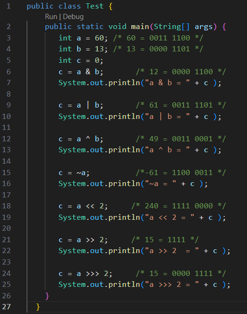Click the string "a >>> 2 = "

pyautogui.click(x=172, y=285)
